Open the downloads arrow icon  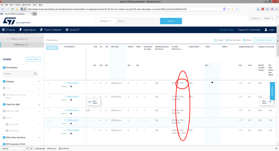pos(258,9)
